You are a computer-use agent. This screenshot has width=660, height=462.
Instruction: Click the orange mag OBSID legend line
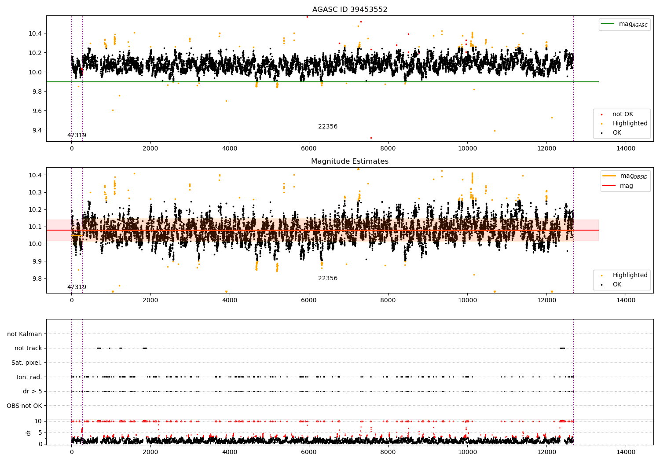coord(609,176)
